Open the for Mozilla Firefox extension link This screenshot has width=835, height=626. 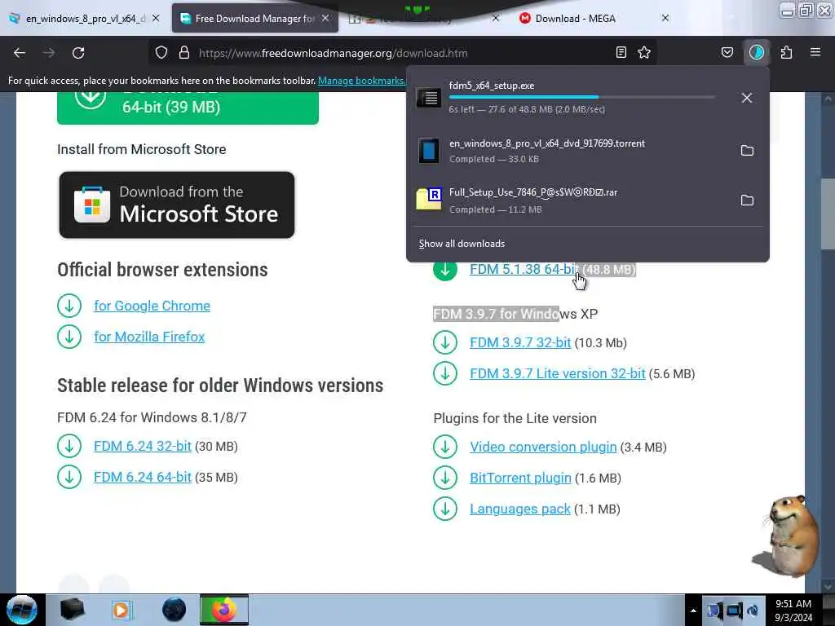[150, 337]
